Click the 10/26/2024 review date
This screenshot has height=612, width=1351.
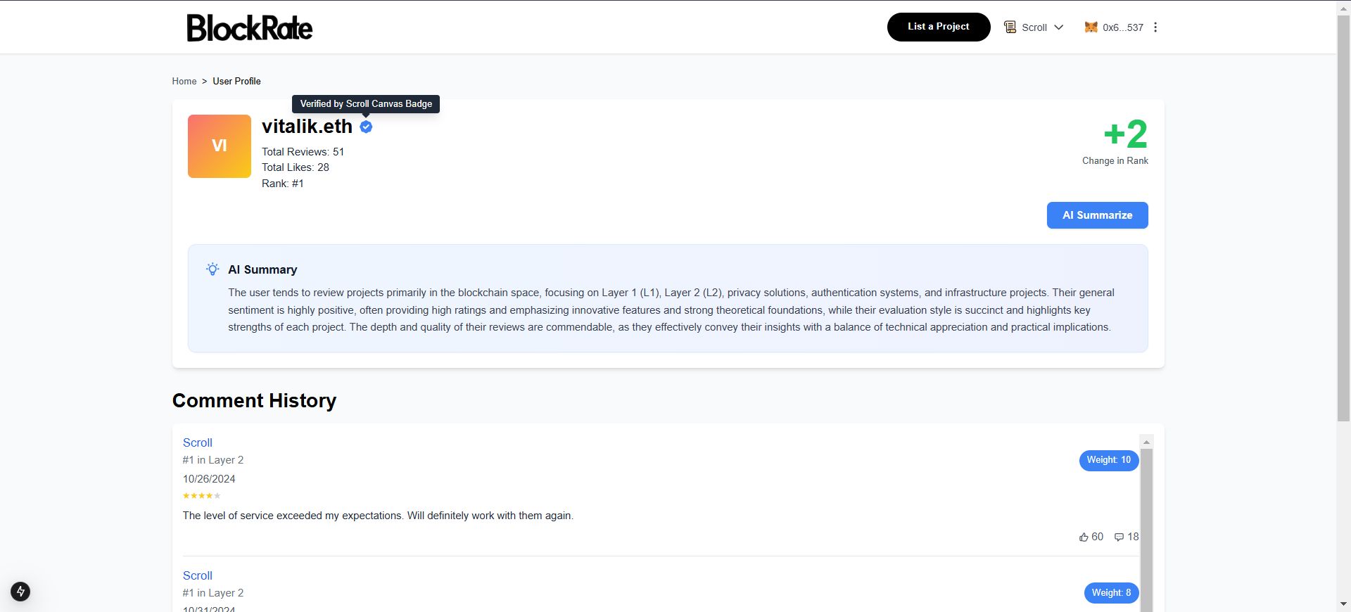coord(209,479)
